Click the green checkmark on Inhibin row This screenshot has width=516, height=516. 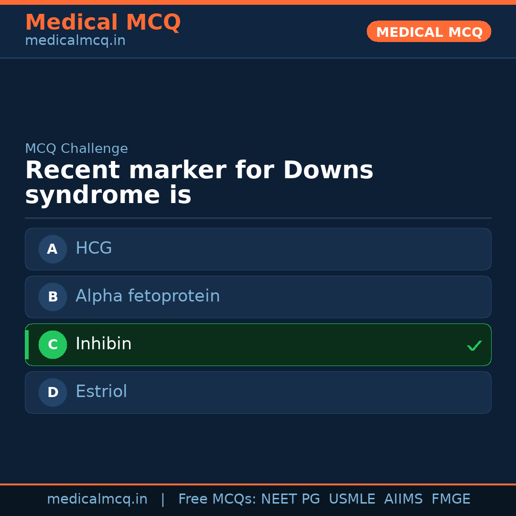click(474, 345)
